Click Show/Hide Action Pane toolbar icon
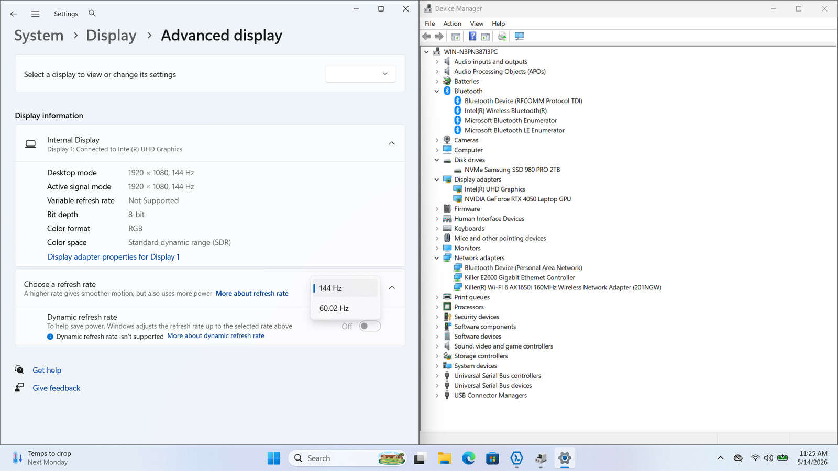This screenshot has width=838, height=471. 486,37
